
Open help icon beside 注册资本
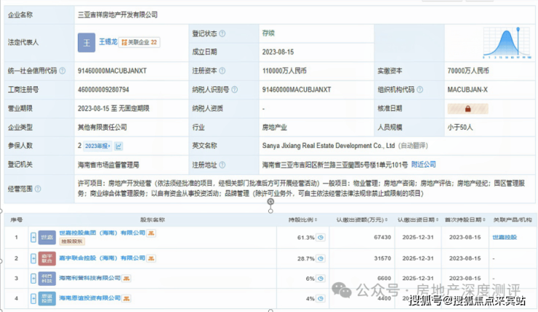pos(222,70)
